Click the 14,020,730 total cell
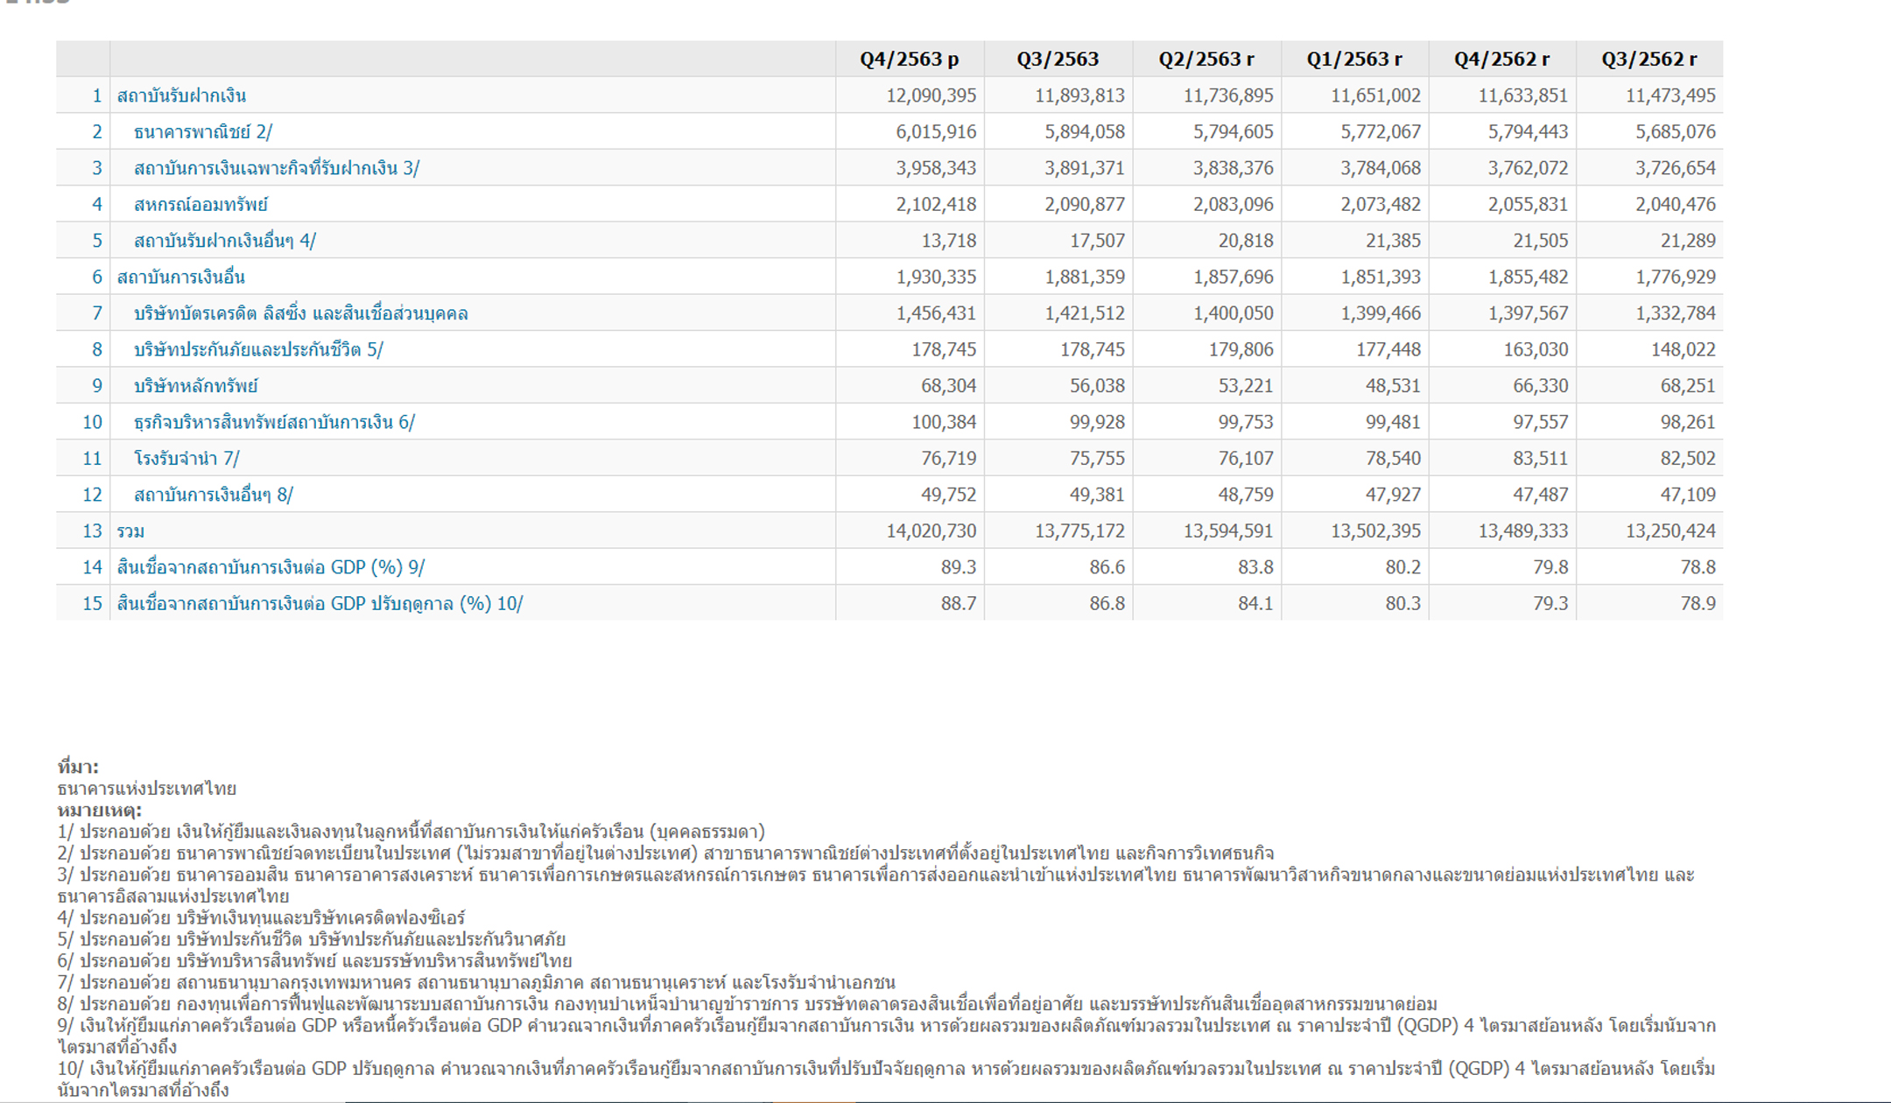The image size is (1891, 1103). (931, 531)
